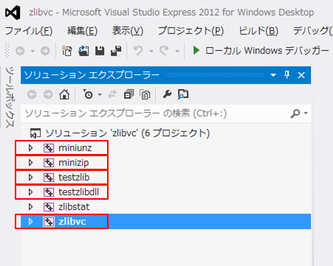Click the testzlibdll project icon

(x=49, y=192)
